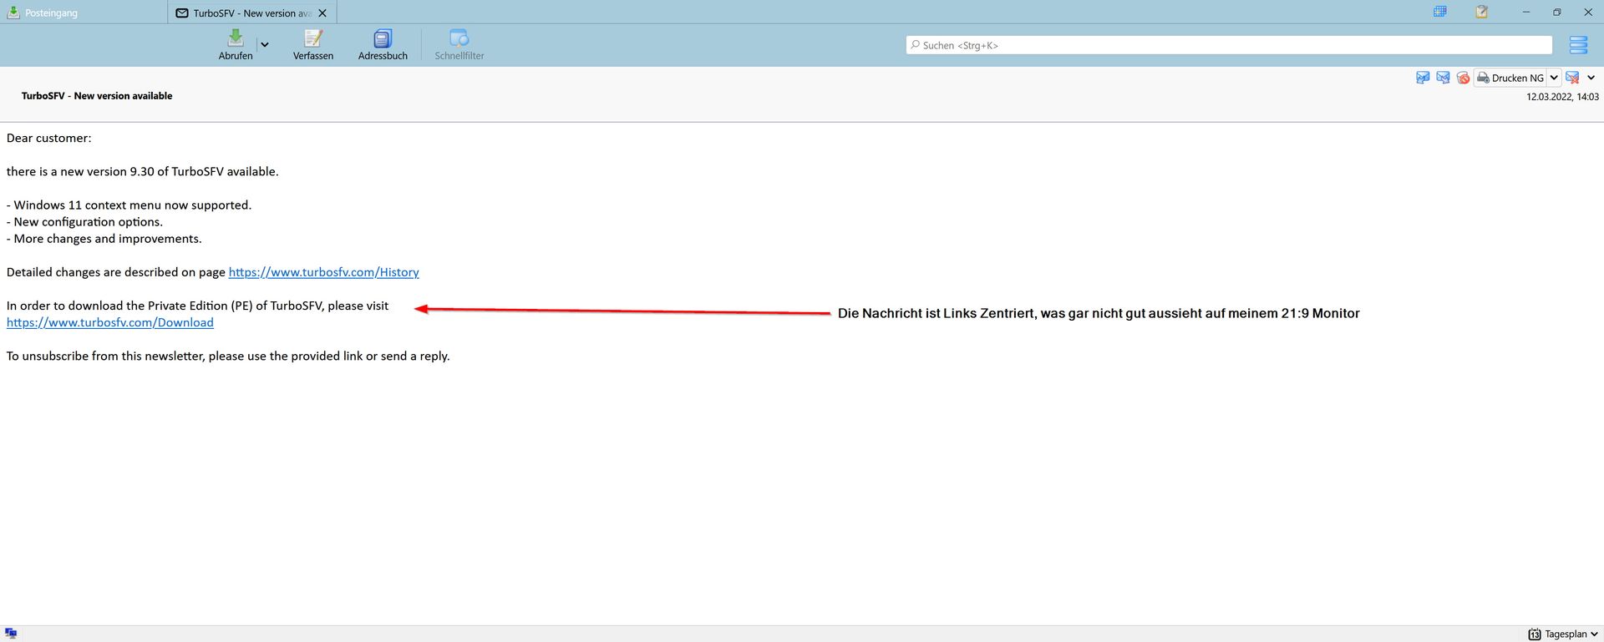Open the tasks clipboard icon
The height and width of the screenshot is (642, 1604).
click(x=1481, y=12)
